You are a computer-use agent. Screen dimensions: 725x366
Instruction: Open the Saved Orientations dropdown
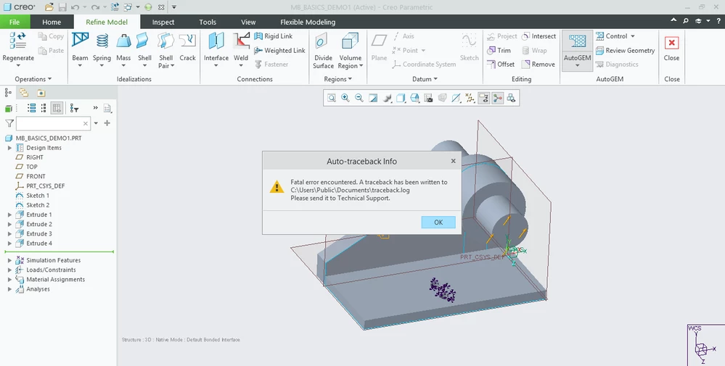[x=414, y=98]
